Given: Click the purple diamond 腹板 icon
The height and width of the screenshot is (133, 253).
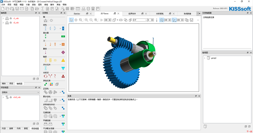Looking at the screenshot, I should 63,52.
